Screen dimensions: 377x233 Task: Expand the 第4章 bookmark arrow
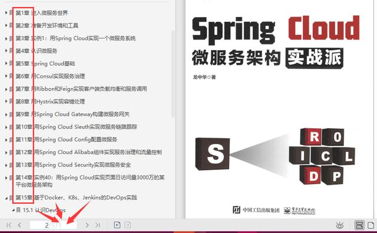click(x=6, y=51)
